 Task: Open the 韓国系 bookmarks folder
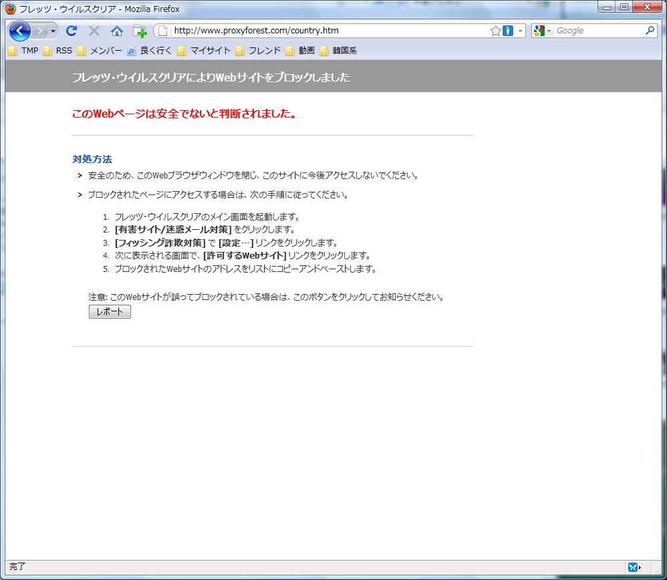coord(339,51)
